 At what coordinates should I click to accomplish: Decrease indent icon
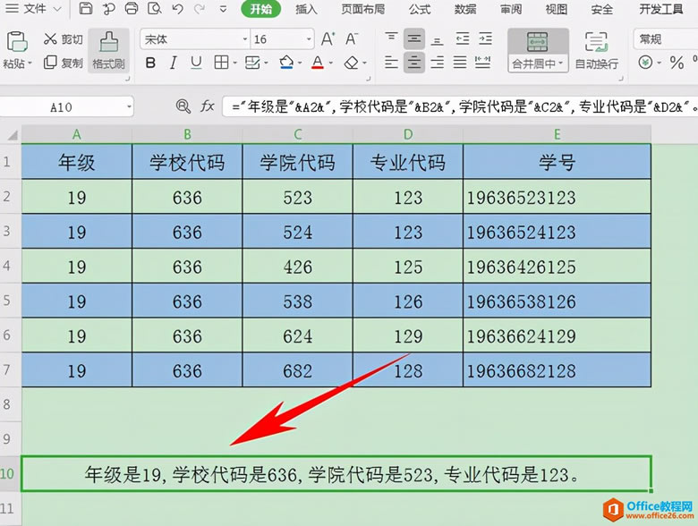[463, 38]
